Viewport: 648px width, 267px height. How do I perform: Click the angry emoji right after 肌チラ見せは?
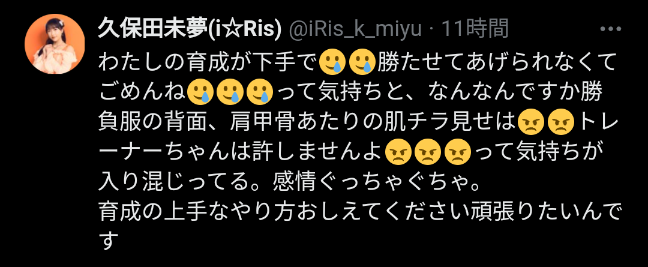point(532,122)
